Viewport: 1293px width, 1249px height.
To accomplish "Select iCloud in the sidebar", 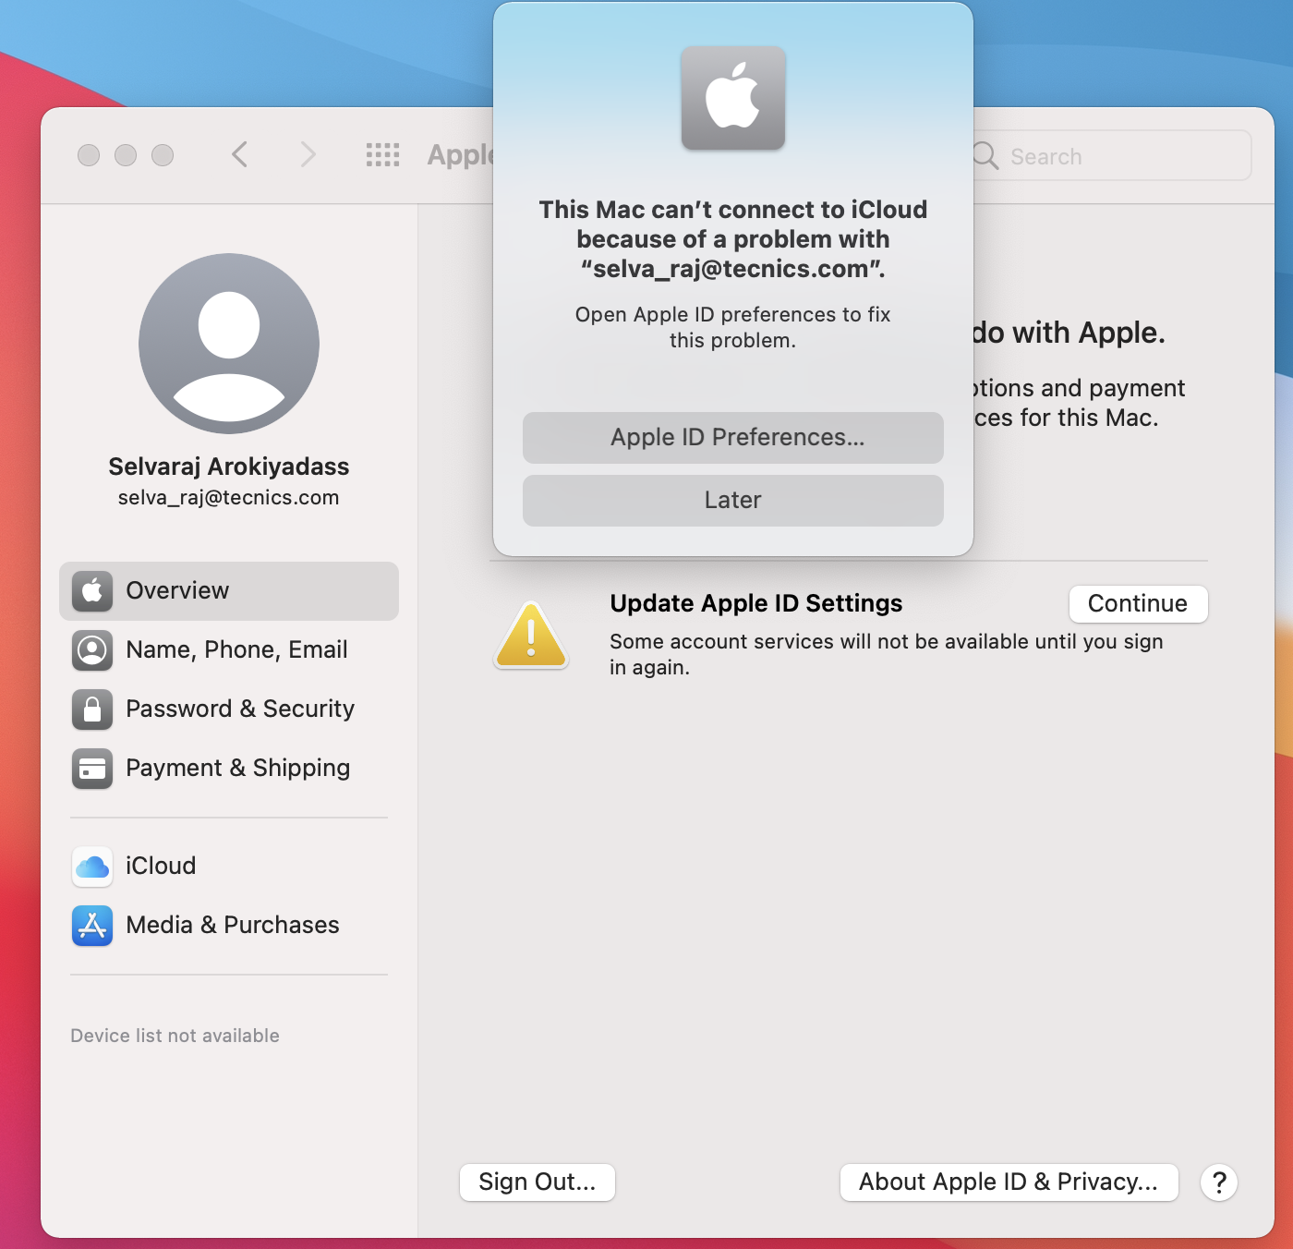I will pos(229,867).
